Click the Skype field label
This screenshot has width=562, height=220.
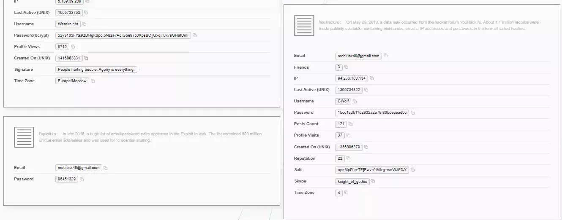point(300,181)
